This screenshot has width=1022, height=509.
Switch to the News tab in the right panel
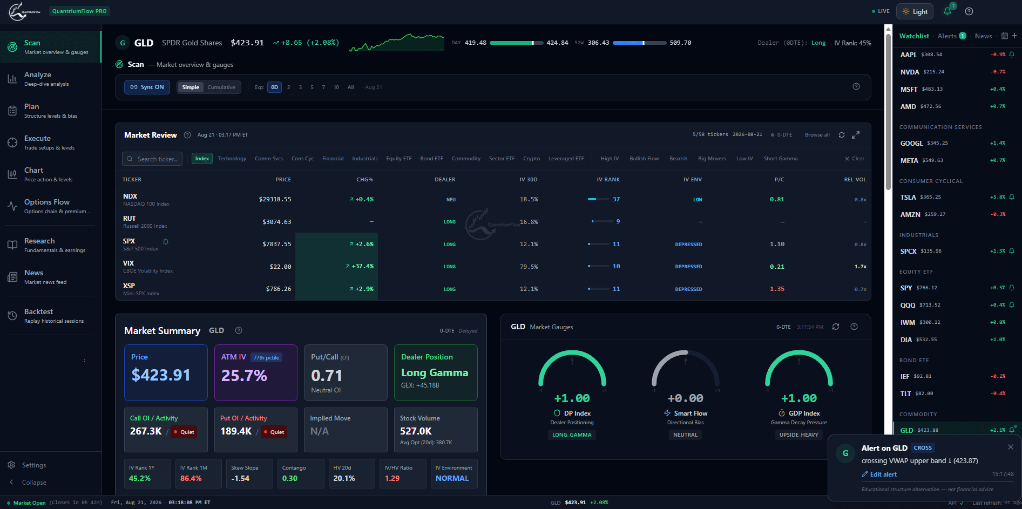[x=983, y=36]
